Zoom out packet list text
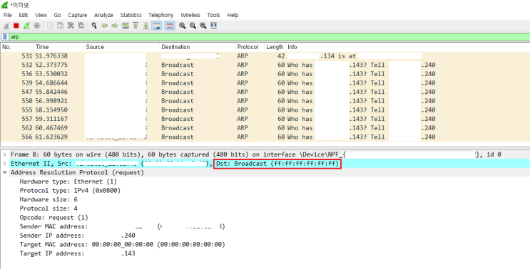This screenshot has width=530, height=269. pyautogui.click(x=193, y=26)
